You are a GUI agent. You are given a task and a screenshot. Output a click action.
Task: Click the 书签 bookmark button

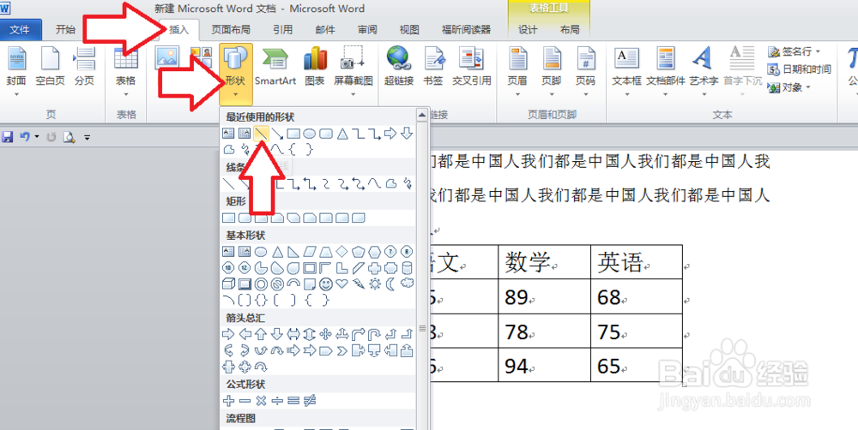[433, 67]
